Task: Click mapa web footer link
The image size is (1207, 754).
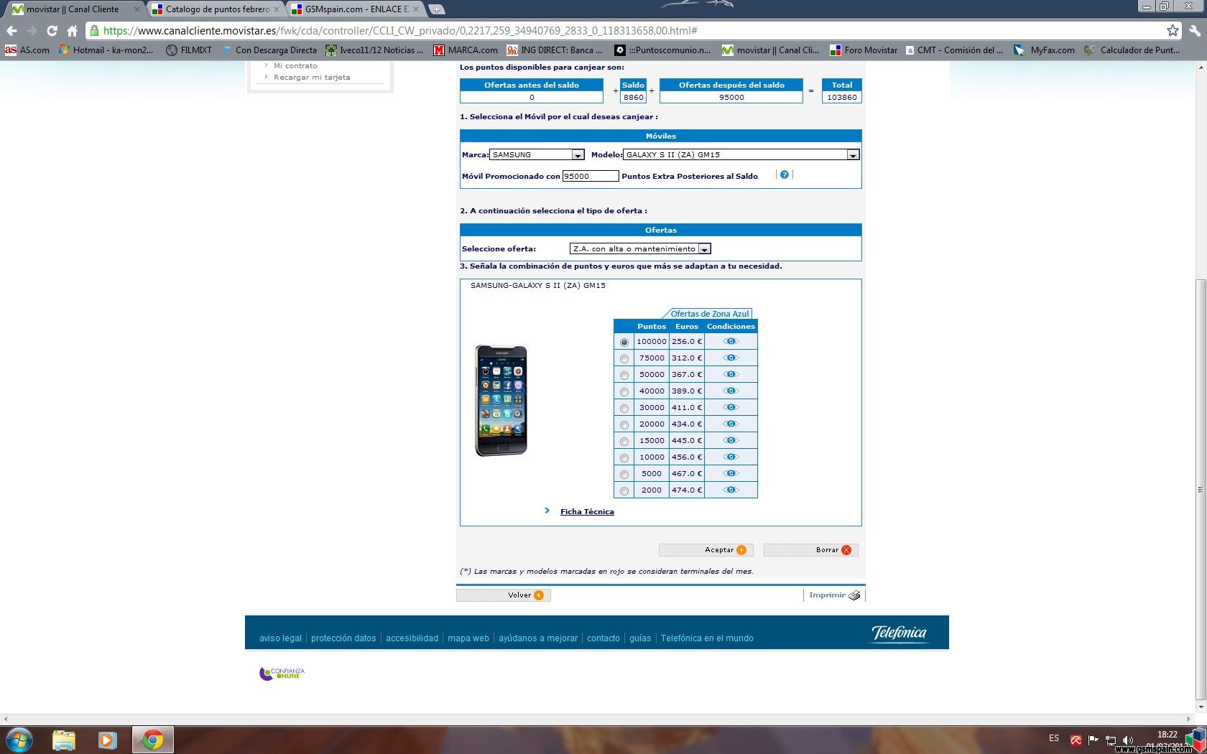Action: 468,638
